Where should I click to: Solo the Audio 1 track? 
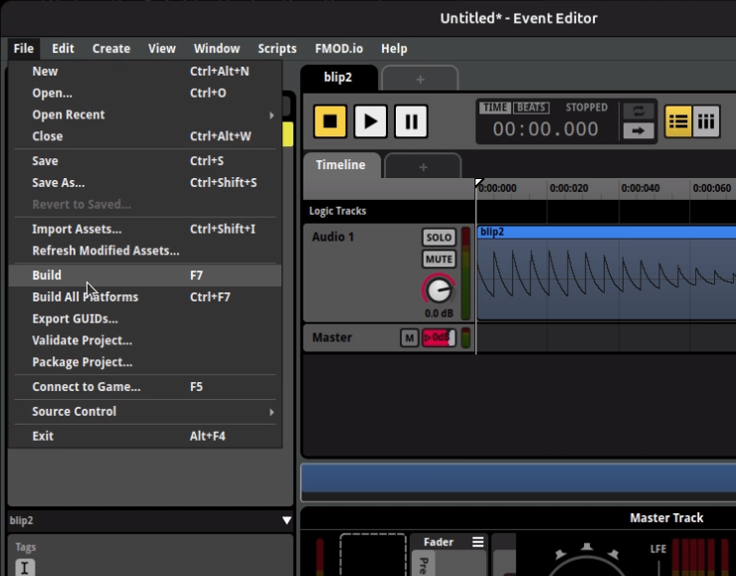tap(439, 237)
